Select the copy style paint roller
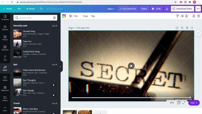This screenshot has width=202, height=114. (x=177, y=16)
